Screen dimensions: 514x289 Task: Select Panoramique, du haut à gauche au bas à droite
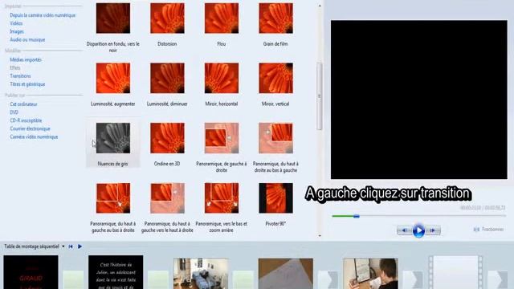pyautogui.click(x=112, y=198)
